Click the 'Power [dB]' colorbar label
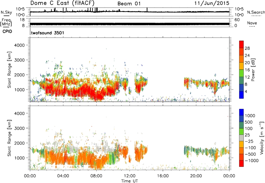265x183 pixels. tap(253, 70)
